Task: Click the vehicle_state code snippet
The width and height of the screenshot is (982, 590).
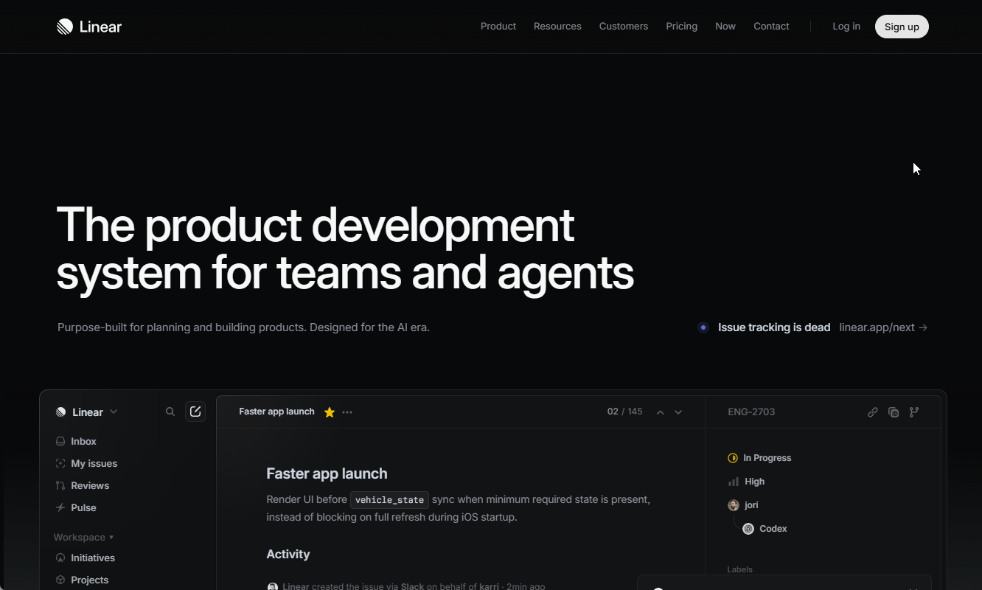Action: [x=389, y=500]
